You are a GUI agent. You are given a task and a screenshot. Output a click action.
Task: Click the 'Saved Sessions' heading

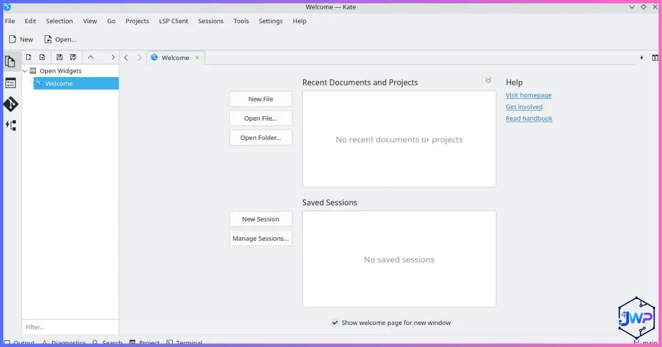[330, 203]
